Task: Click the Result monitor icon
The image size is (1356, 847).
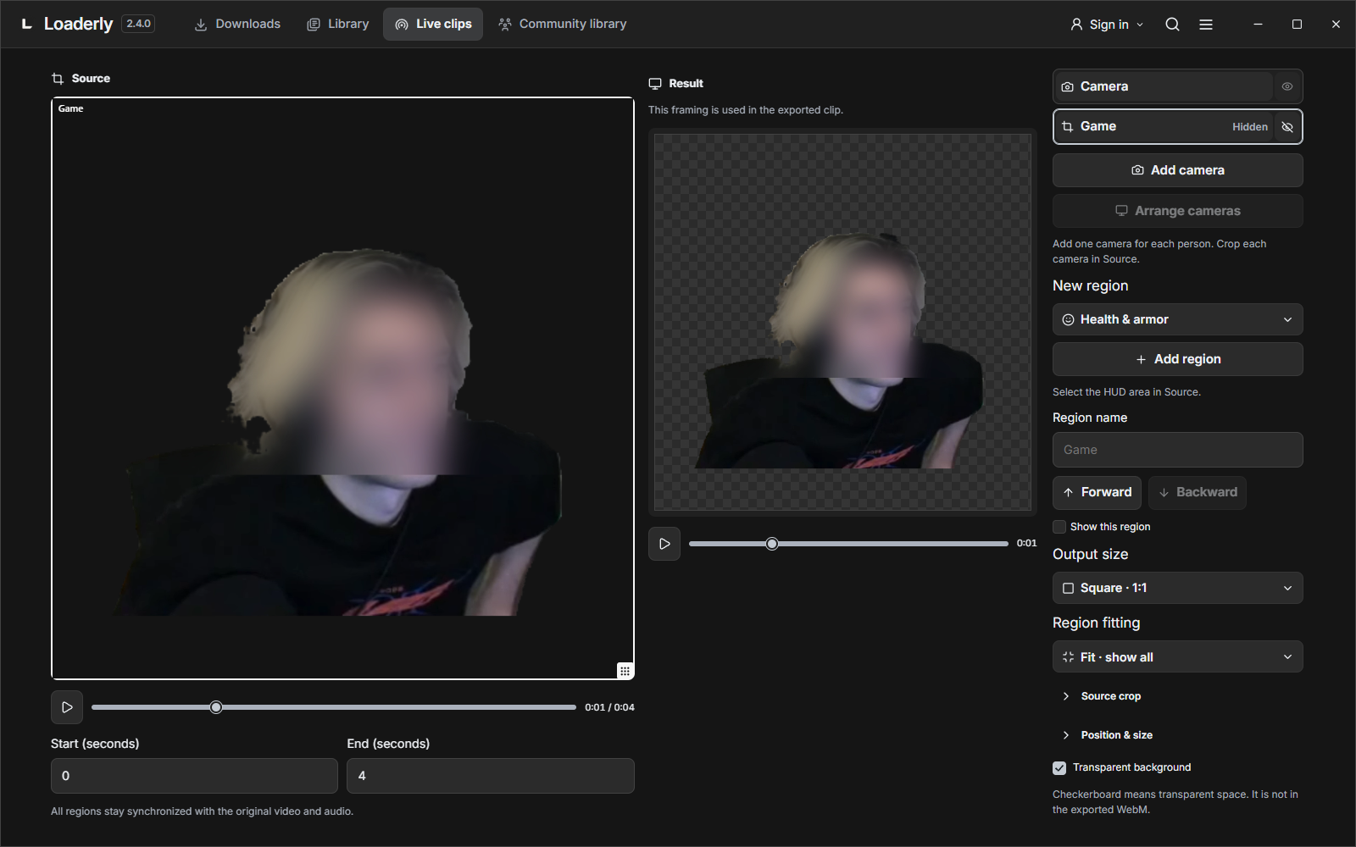Action: 655,84
